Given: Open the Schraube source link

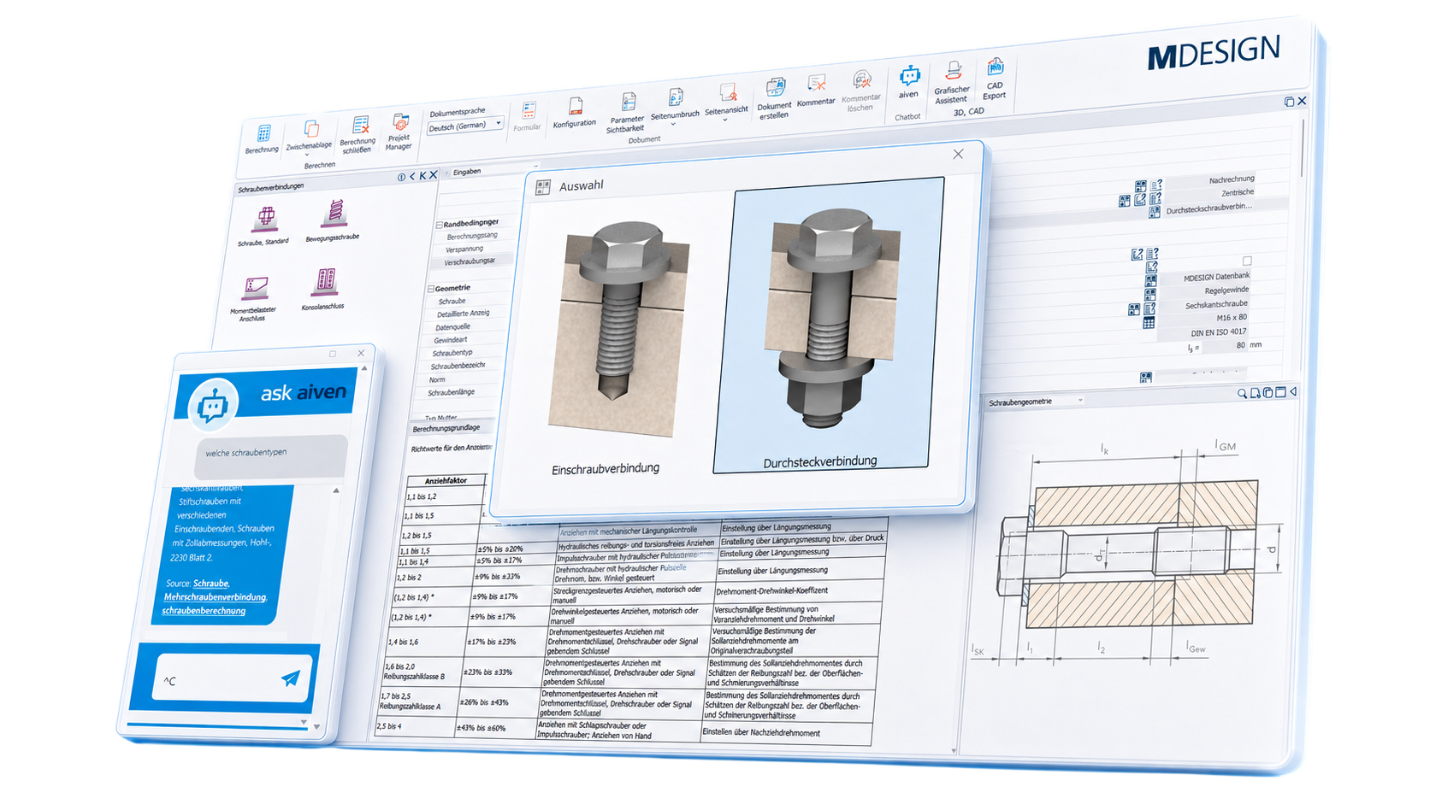Looking at the screenshot, I should click(x=211, y=584).
